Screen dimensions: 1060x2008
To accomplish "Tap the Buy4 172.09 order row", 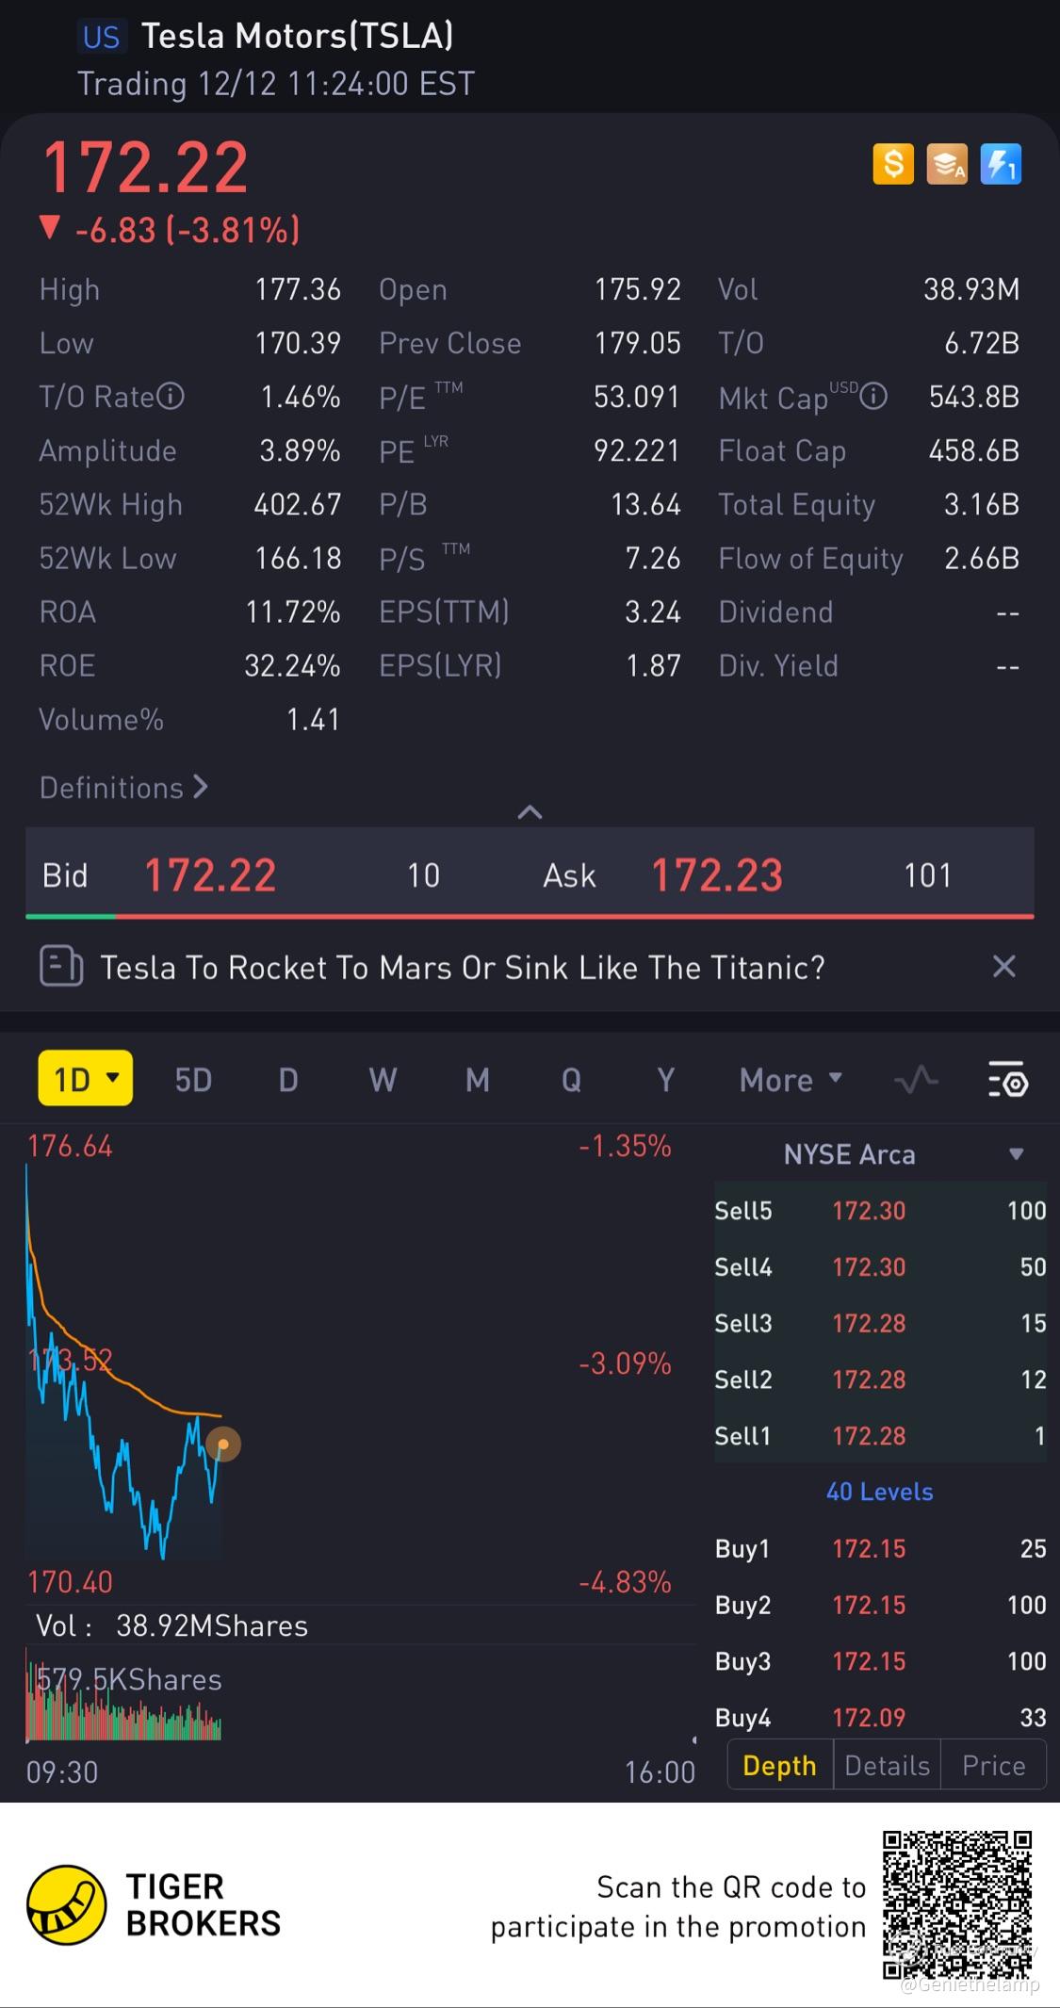I will (880, 1718).
